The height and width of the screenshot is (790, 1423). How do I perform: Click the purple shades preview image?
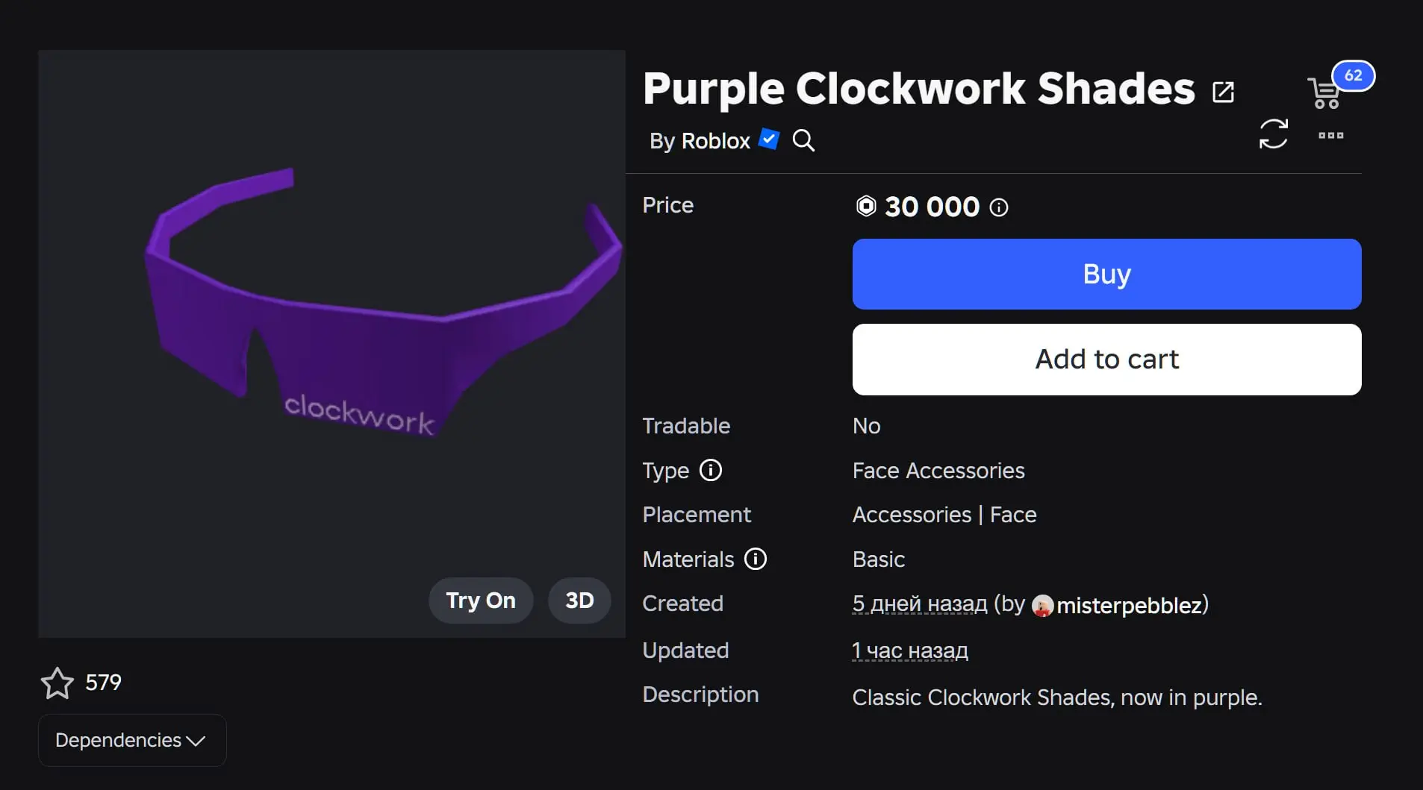331,343
